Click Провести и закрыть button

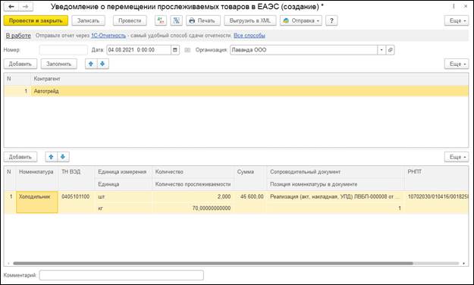(x=36, y=20)
